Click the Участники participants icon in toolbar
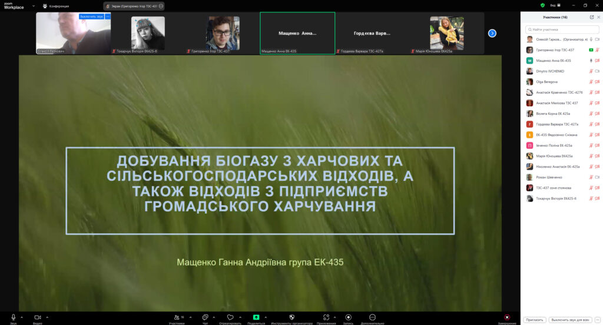Viewport: 603px width, 325px height. coord(177,317)
